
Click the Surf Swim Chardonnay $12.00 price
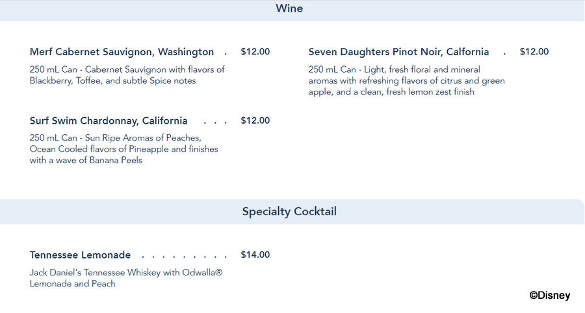tap(255, 121)
